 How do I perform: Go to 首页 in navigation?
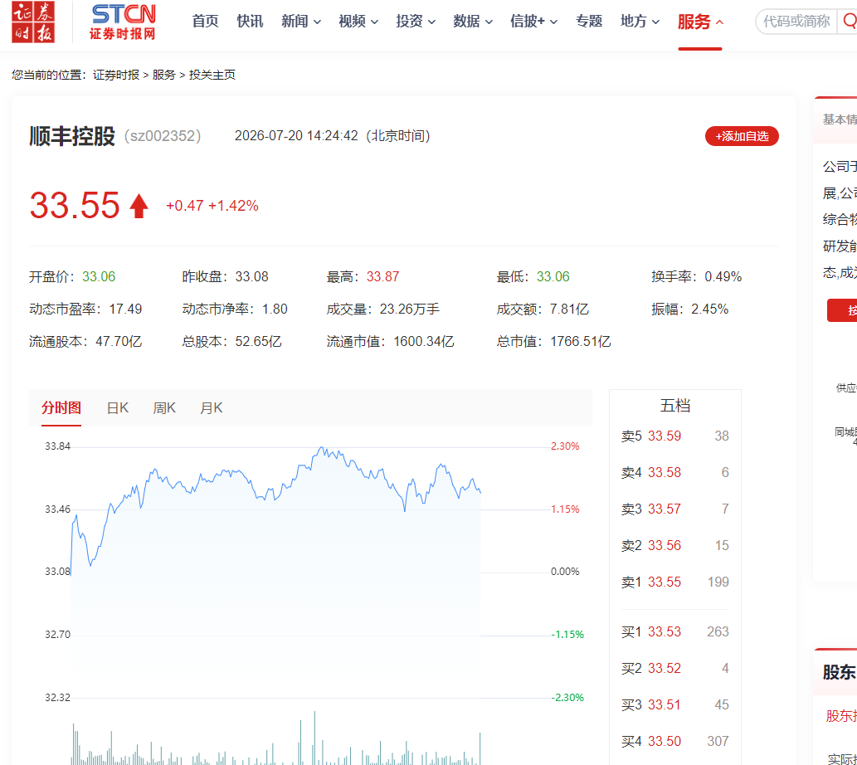[206, 22]
